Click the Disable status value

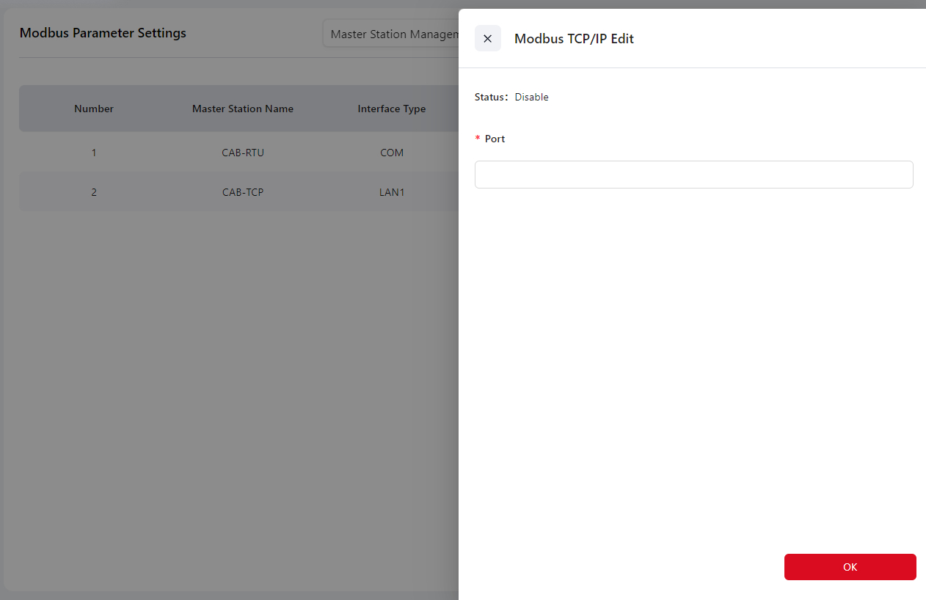point(531,97)
